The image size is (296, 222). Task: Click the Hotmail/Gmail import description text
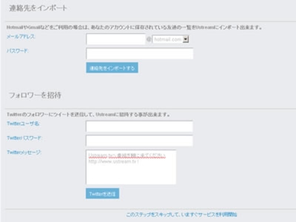click(134, 27)
